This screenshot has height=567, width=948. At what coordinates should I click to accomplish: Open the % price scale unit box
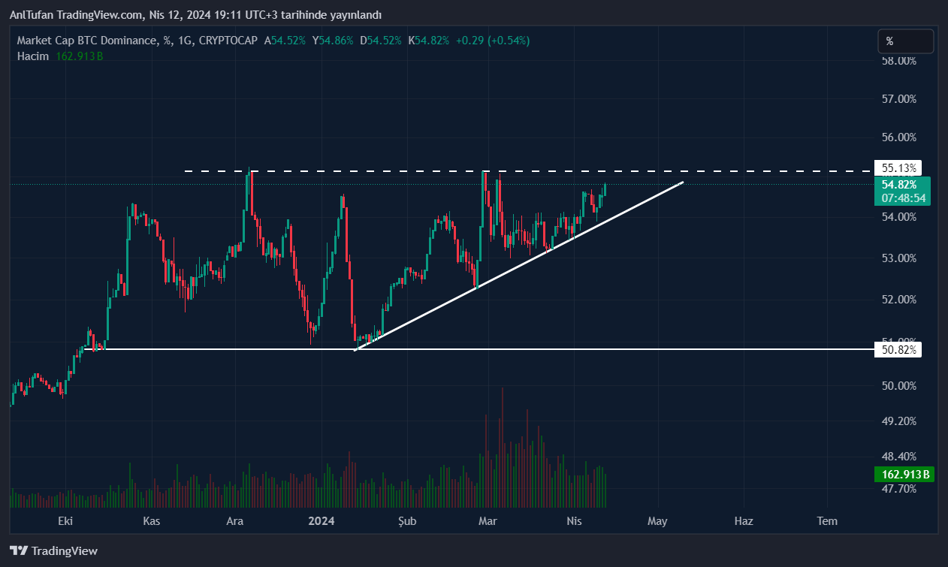[905, 41]
